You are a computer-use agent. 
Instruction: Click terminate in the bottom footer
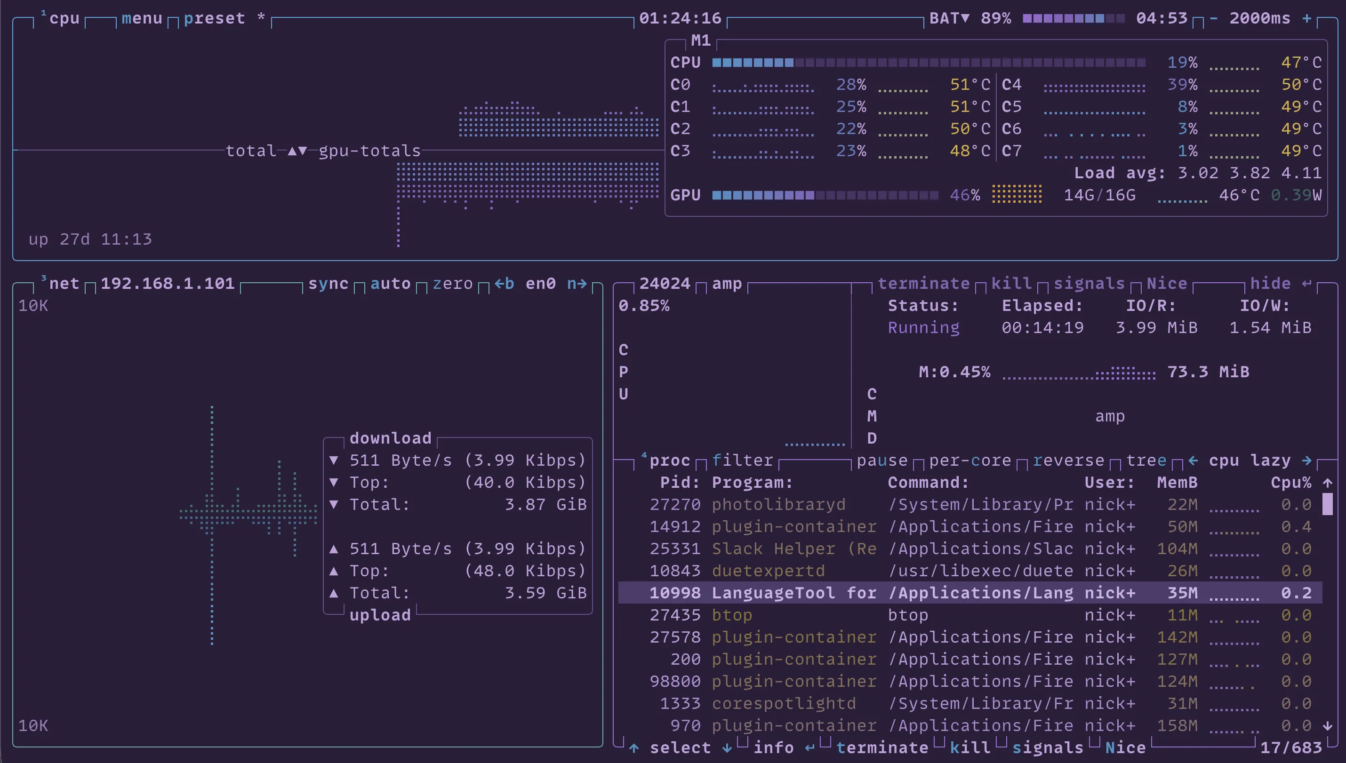882,748
